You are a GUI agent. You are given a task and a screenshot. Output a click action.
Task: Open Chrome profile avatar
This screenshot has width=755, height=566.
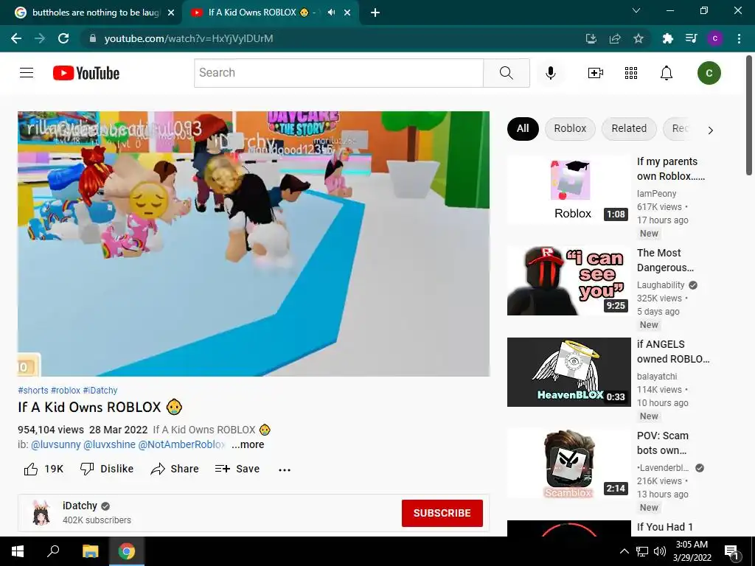pyautogui.click(x=715, y=38)
